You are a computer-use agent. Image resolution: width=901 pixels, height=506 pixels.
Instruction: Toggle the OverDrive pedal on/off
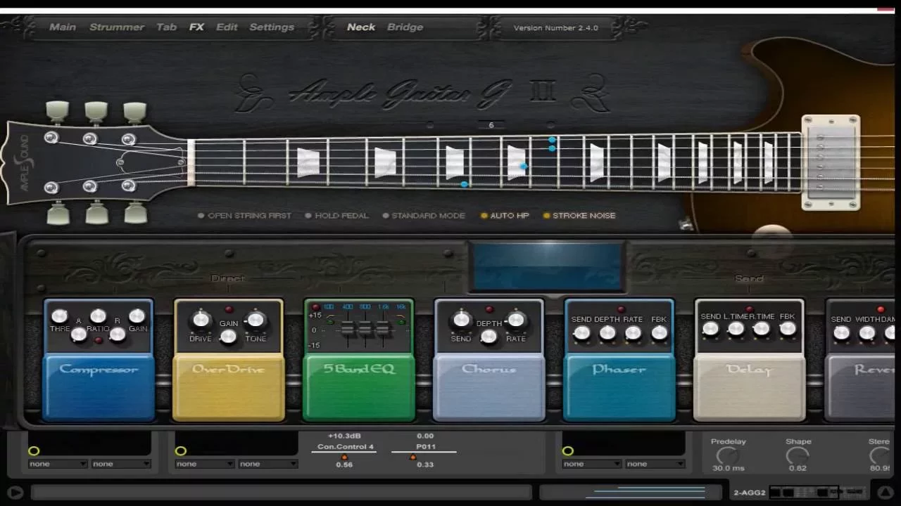tap(229, 388)
